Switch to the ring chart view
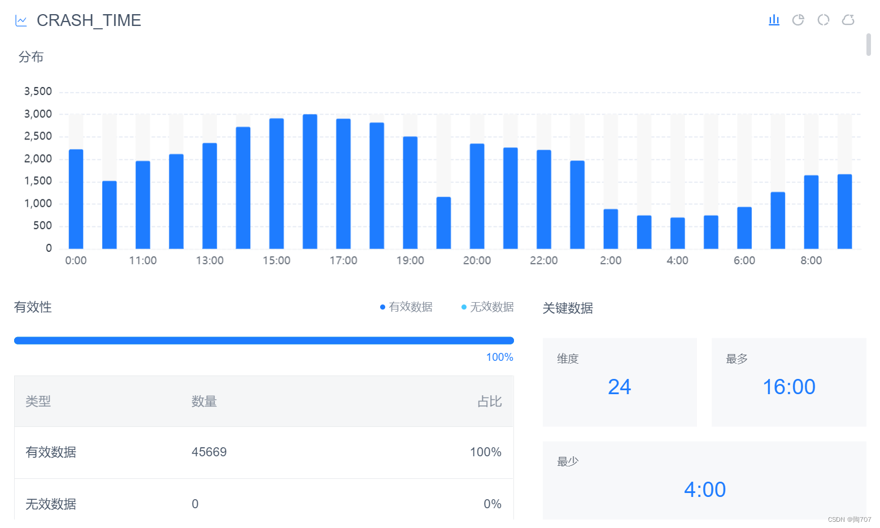Screen dimensions: 880x528 click(x=824, y=20)
